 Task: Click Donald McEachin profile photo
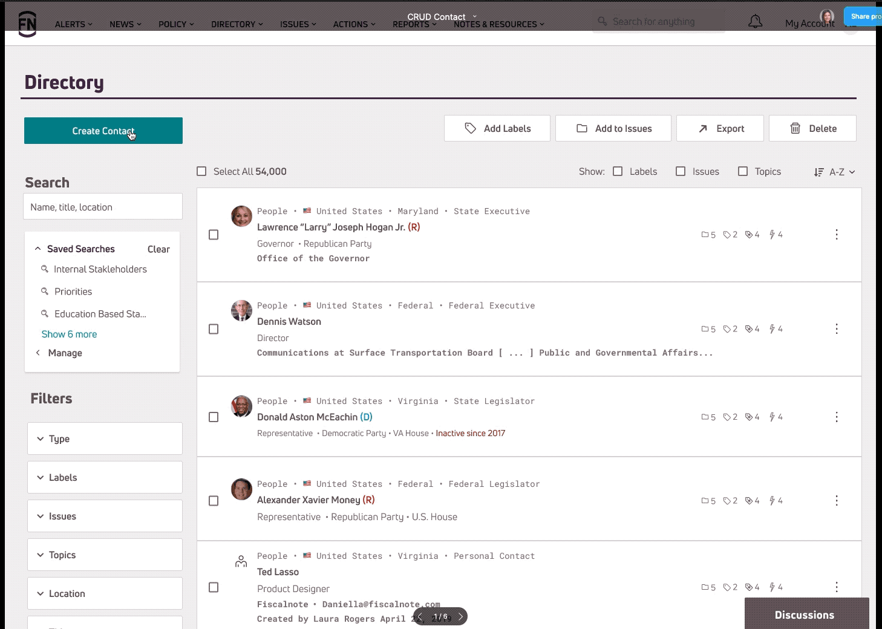click(241, 406)
